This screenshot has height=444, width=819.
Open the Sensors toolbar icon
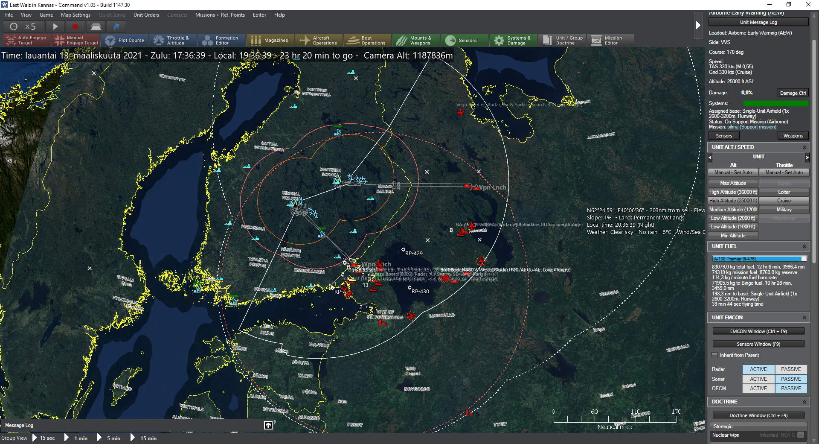coord(450,41)
